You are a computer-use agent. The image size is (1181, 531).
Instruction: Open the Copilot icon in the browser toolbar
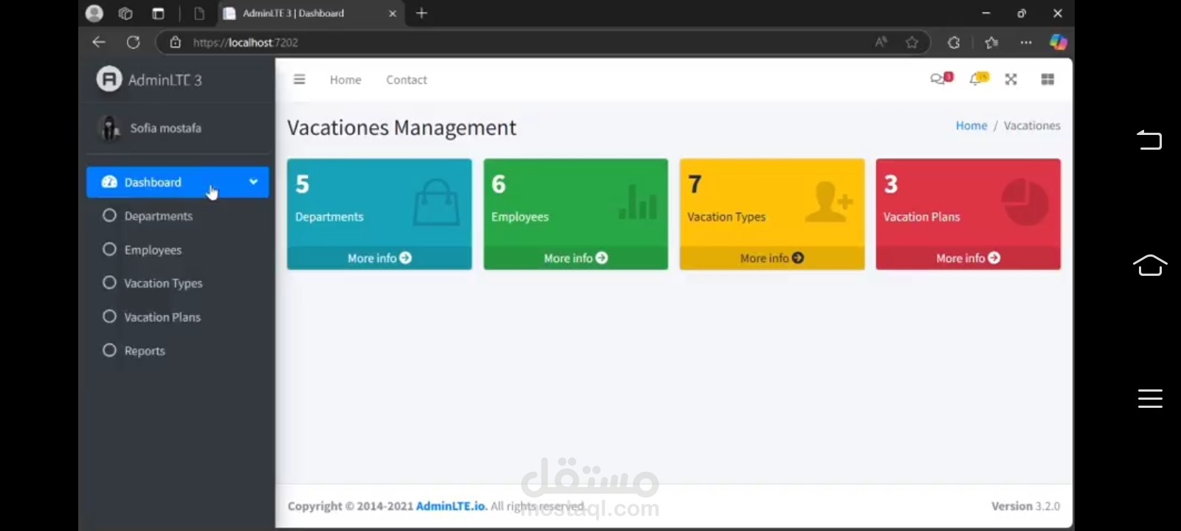click(x=1058, y=42)
